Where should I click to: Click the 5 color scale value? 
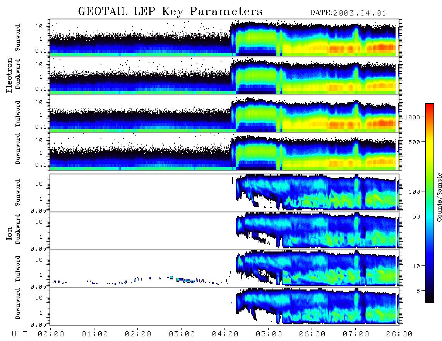418,291
